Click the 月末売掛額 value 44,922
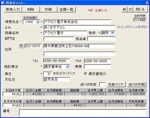150x118 pixels. click(x=136, y=105)
